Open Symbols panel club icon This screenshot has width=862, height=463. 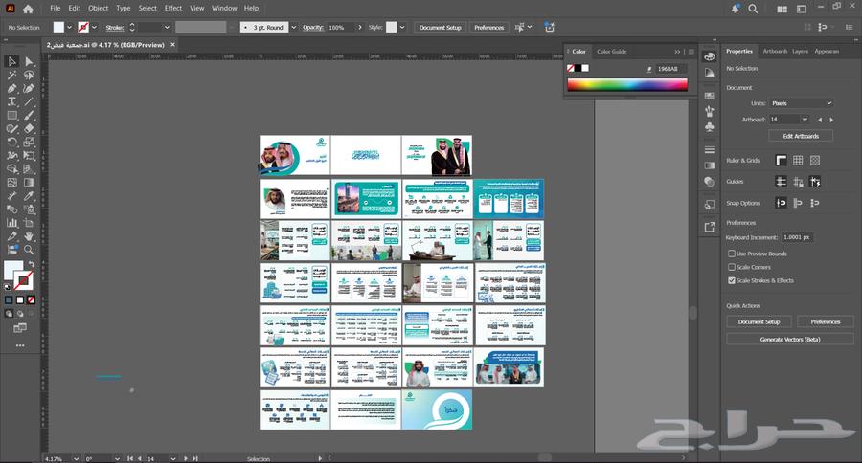[x=709, y=127]
